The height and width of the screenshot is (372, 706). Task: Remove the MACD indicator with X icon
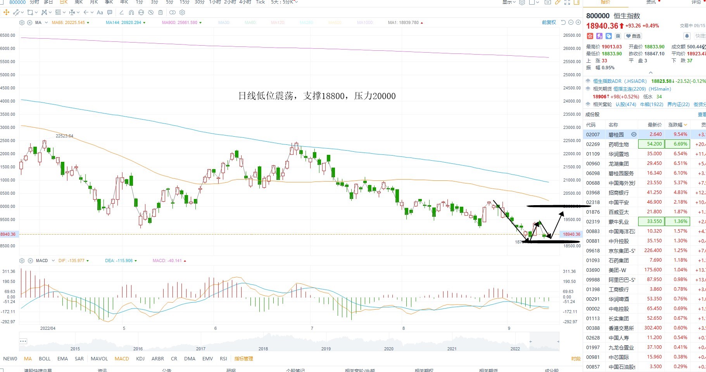point(30,261)
